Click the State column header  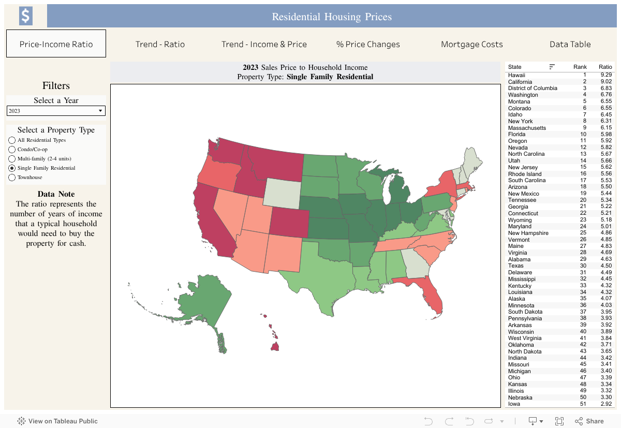point(515,67)
